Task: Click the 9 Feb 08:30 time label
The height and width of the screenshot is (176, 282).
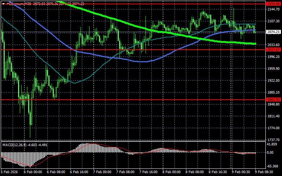Action: 264,172
